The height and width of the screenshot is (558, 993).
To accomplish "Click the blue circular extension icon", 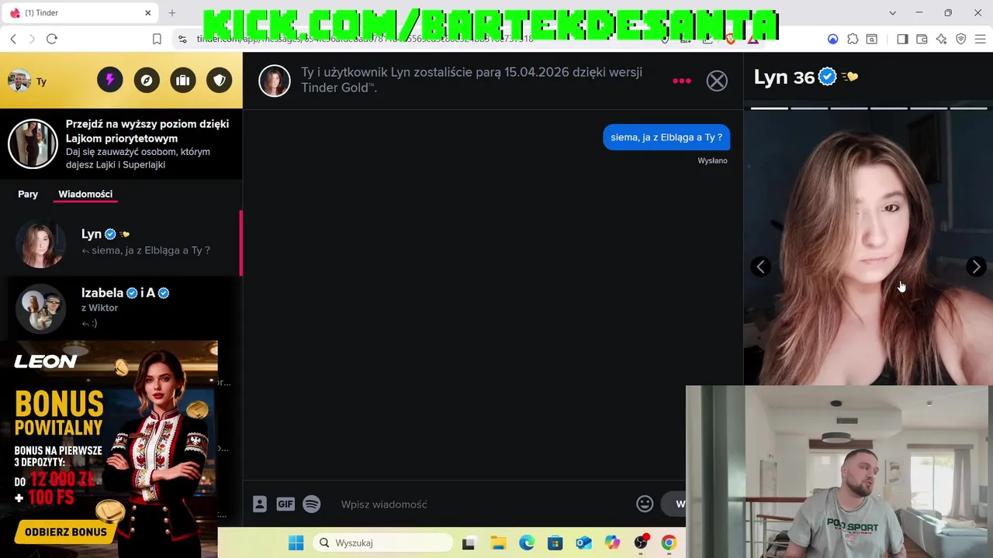I will [x=833, y=39].
